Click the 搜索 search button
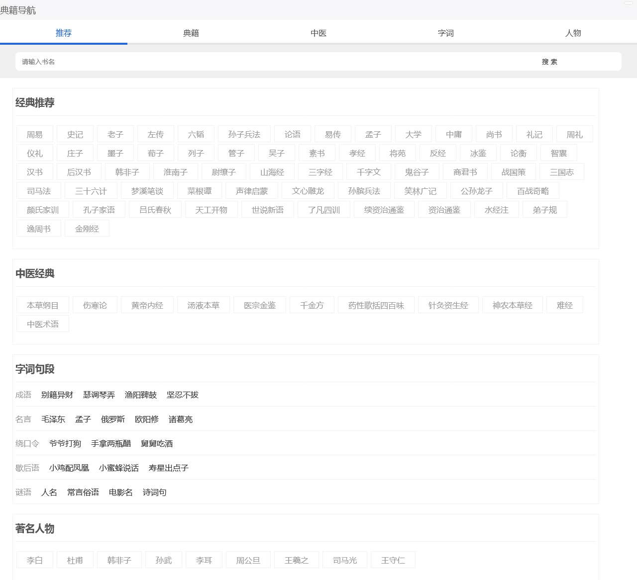Screen dimensions: 637x580 tap(549, 62)
